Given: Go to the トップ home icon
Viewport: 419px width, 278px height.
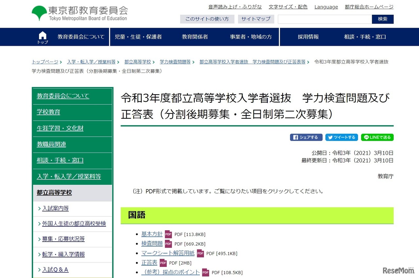Looking at the screenshot, I should click(x=43, y=37).
